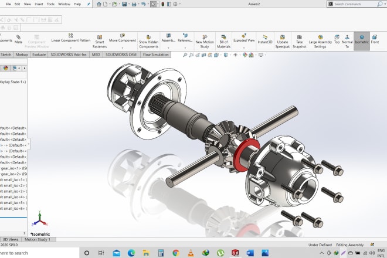Click the Undo arrow icon

[x=144, y=4]
